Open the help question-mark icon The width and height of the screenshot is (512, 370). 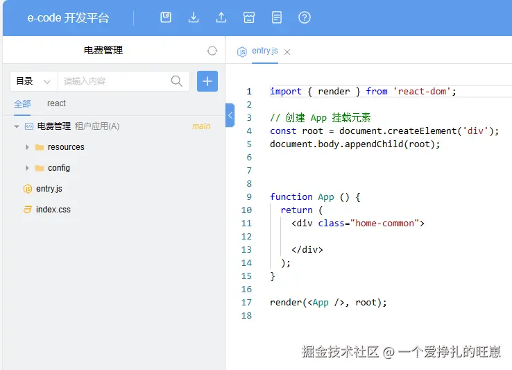coord(305,17)
